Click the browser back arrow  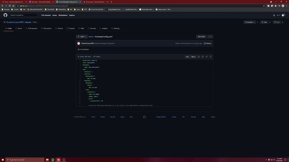(x=2, y=6)
